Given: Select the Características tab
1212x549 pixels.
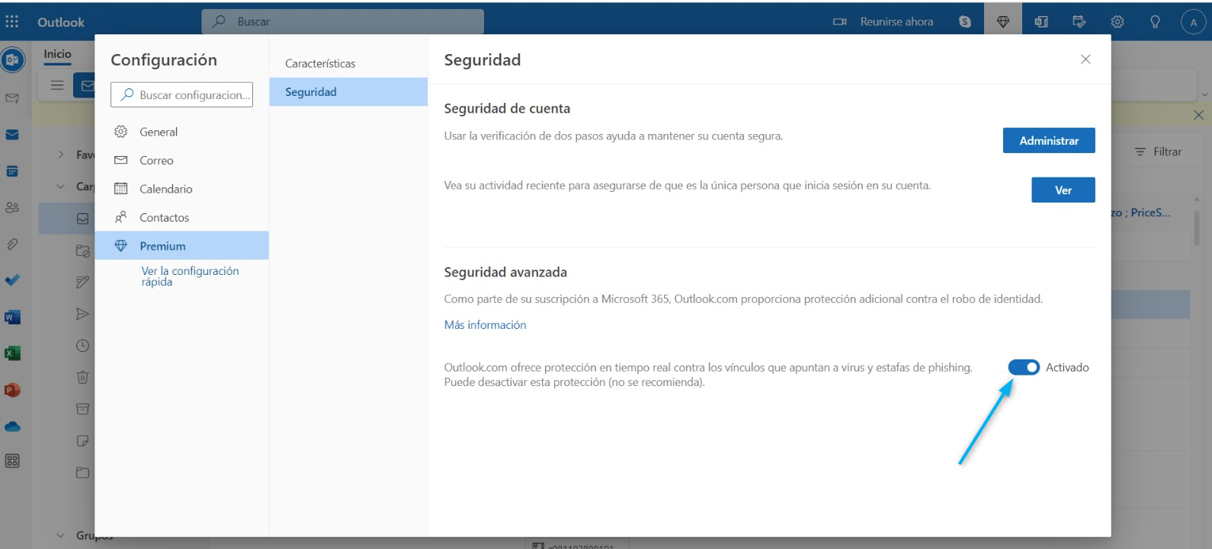Looking at the screenshot, I should click(320, 63).
